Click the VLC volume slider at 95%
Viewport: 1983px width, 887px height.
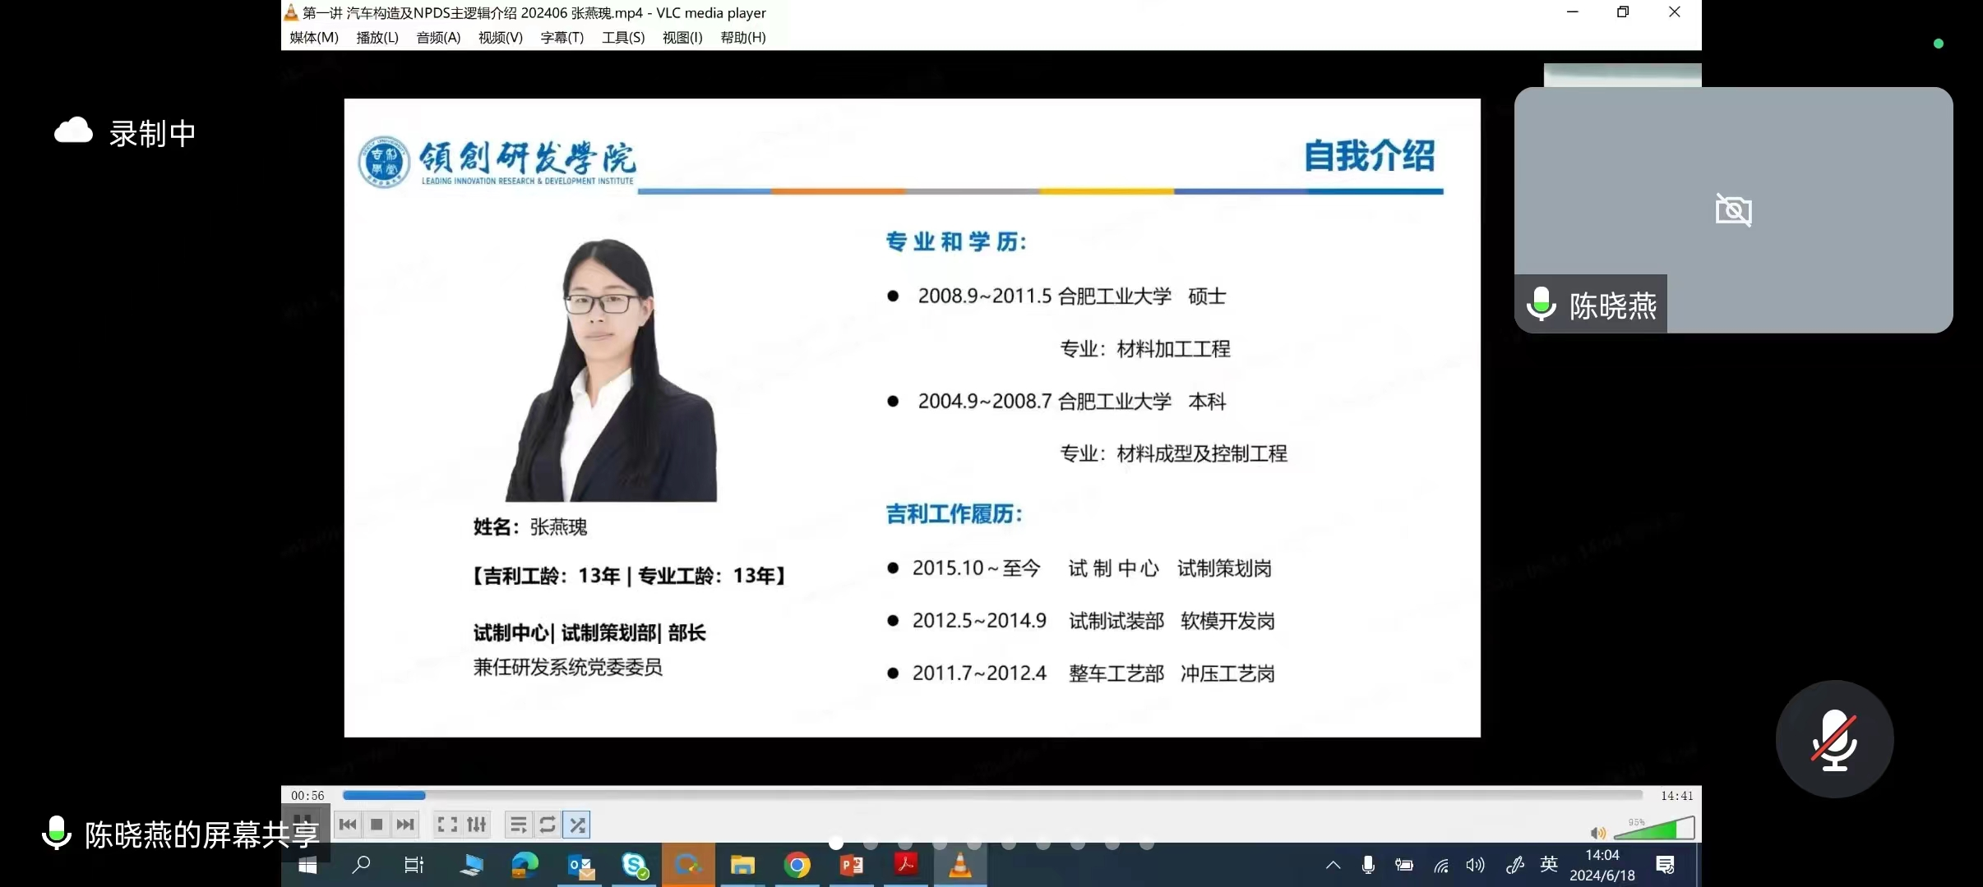[1653, 828]
